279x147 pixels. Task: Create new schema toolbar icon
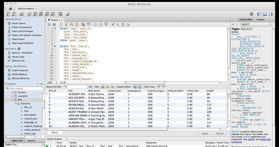click(29, 14)
